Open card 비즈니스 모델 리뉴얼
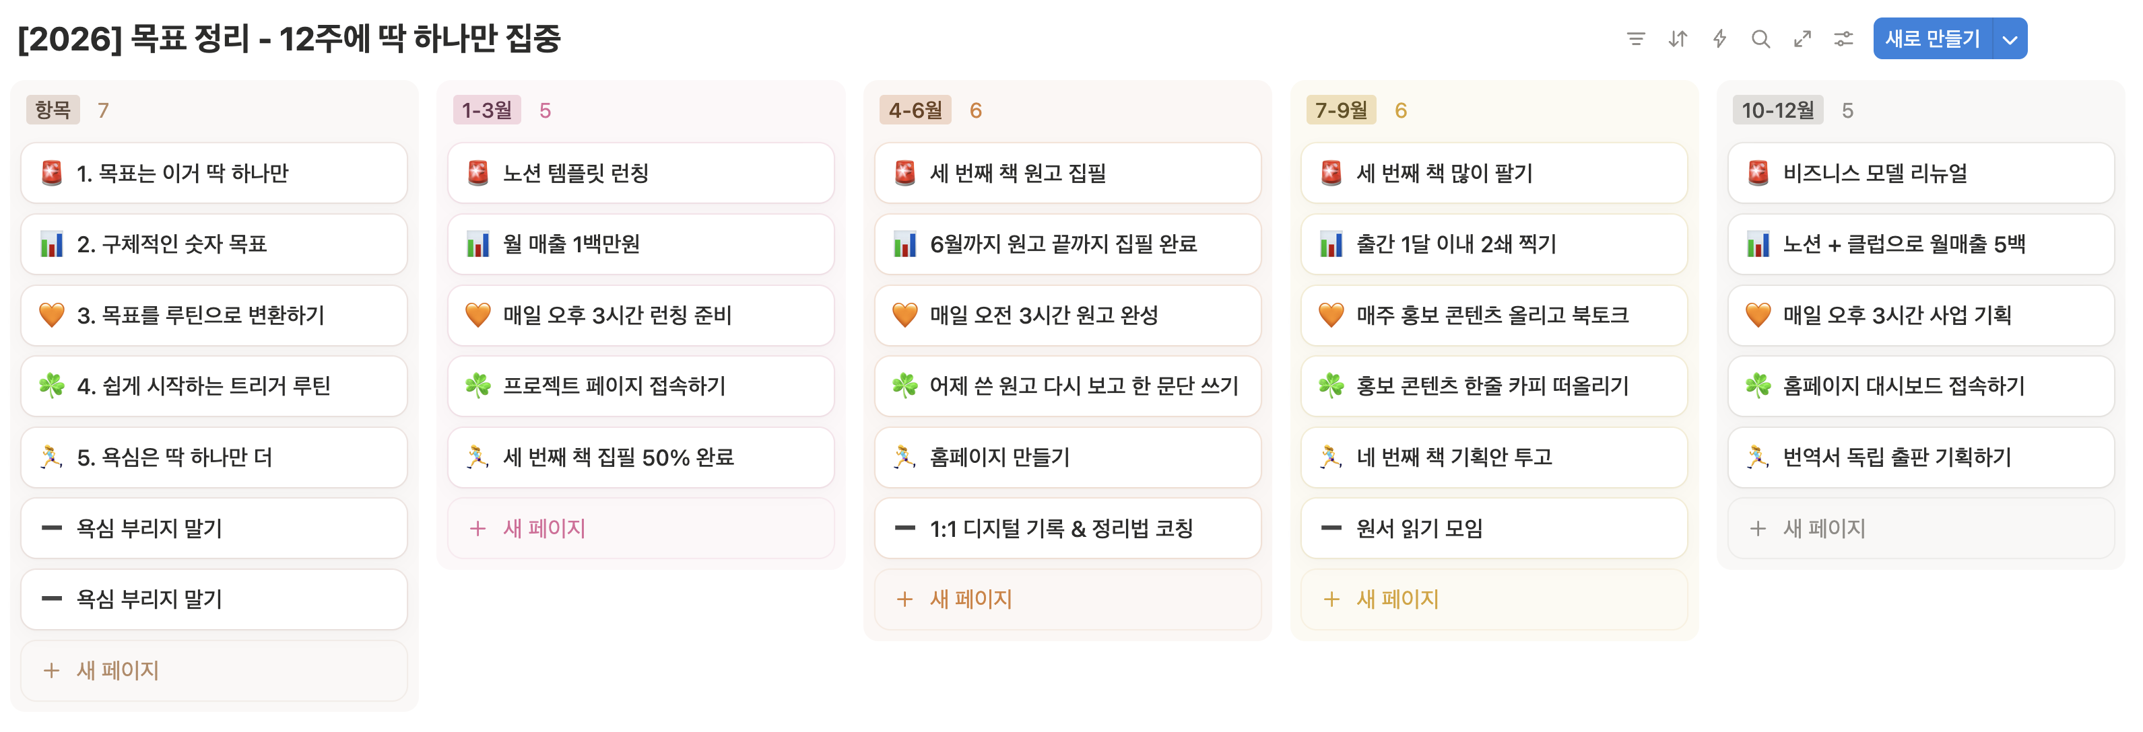 tap(1921, 173)
